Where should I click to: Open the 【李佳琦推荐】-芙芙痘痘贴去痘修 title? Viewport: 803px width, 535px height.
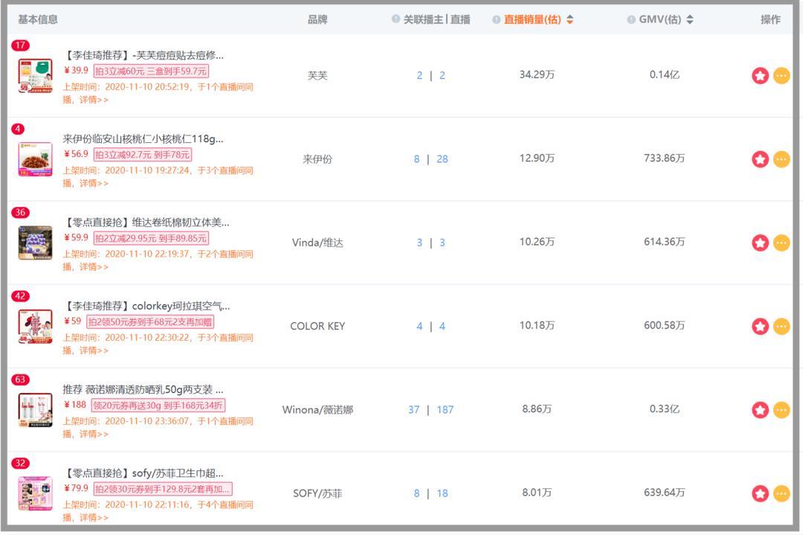(143, 55)
